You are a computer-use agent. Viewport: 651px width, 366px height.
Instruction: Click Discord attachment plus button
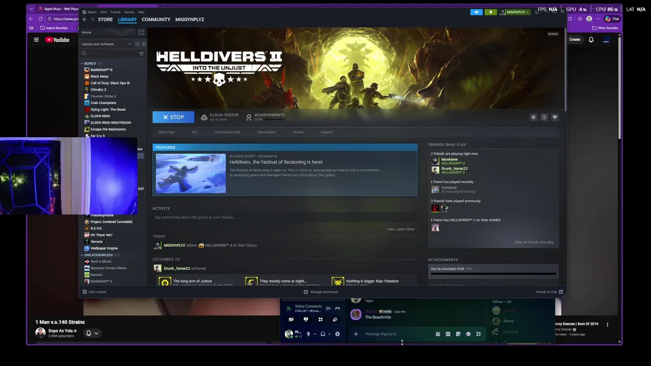point(356,334)
